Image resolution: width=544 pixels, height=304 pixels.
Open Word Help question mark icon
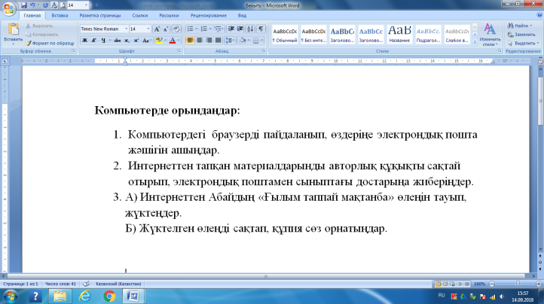(539, 15)
